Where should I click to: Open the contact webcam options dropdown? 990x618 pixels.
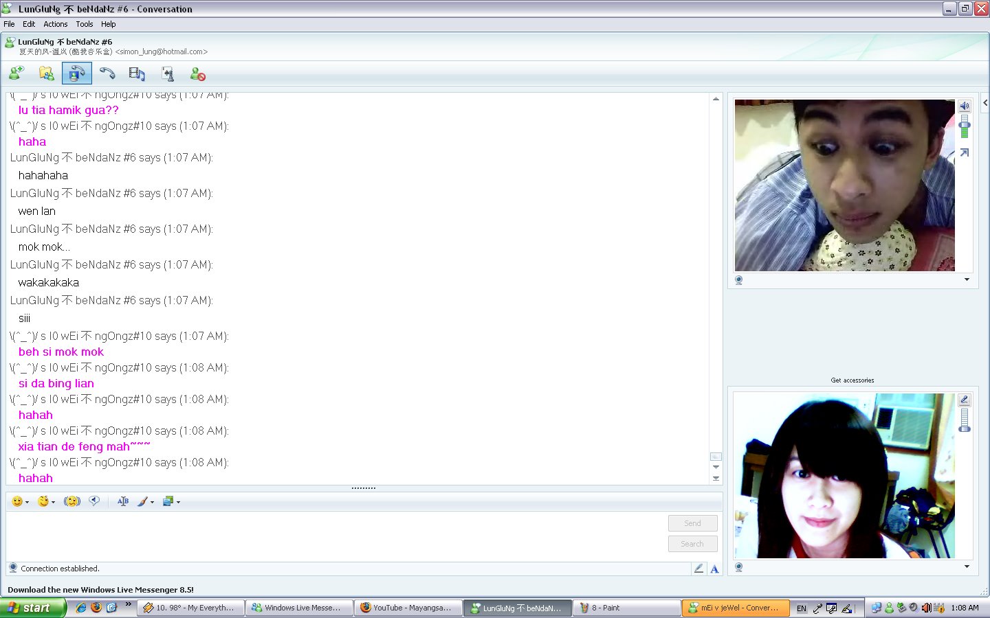click(x=967, y=279)
